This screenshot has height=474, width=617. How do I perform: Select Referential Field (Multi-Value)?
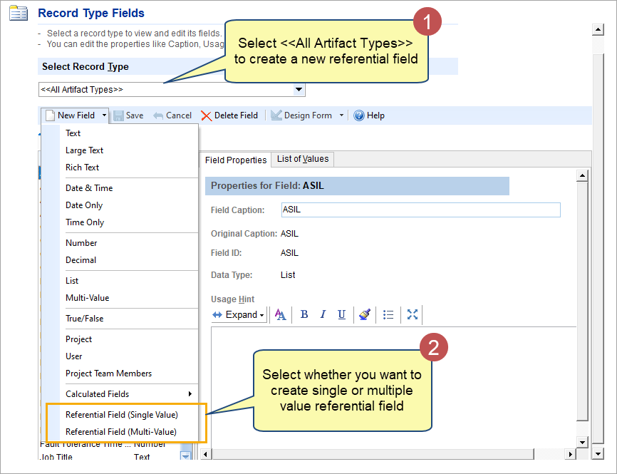click(121, 432)
